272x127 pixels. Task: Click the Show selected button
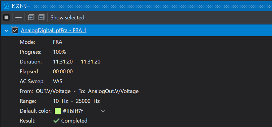click(x=67, y=18)
